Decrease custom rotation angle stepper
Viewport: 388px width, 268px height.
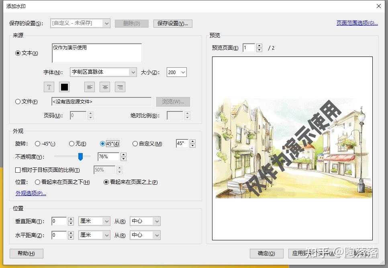click(x=192, y=145)
